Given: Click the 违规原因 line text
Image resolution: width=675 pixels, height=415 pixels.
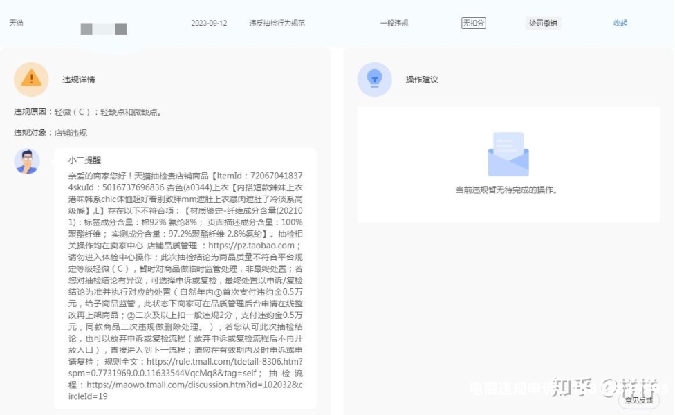Looking at the screenshot, I should point(89,112).
